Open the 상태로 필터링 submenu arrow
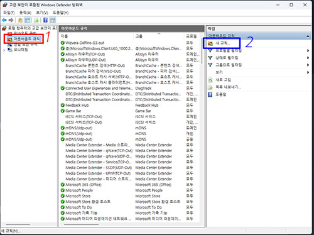Viewport: 314px width, 235px height. tap(308, 58)
